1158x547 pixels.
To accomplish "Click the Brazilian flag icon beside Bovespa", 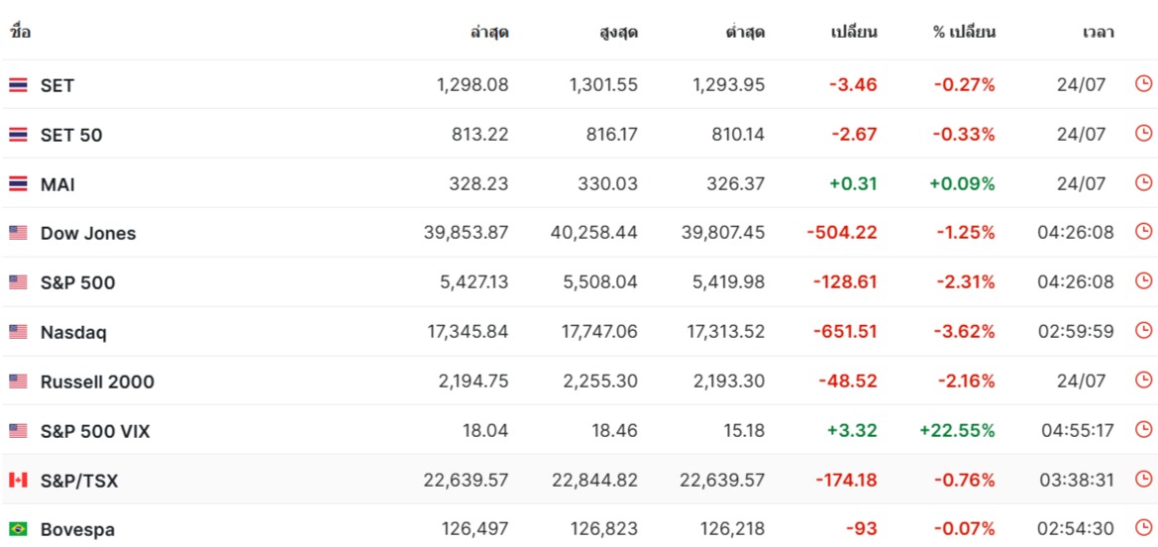I will click(18, 529).
